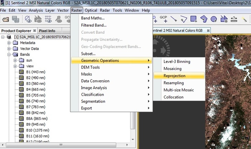Activate the Range Finder ruler tool
Screen dimensions: 251x149
click(234, 19)
